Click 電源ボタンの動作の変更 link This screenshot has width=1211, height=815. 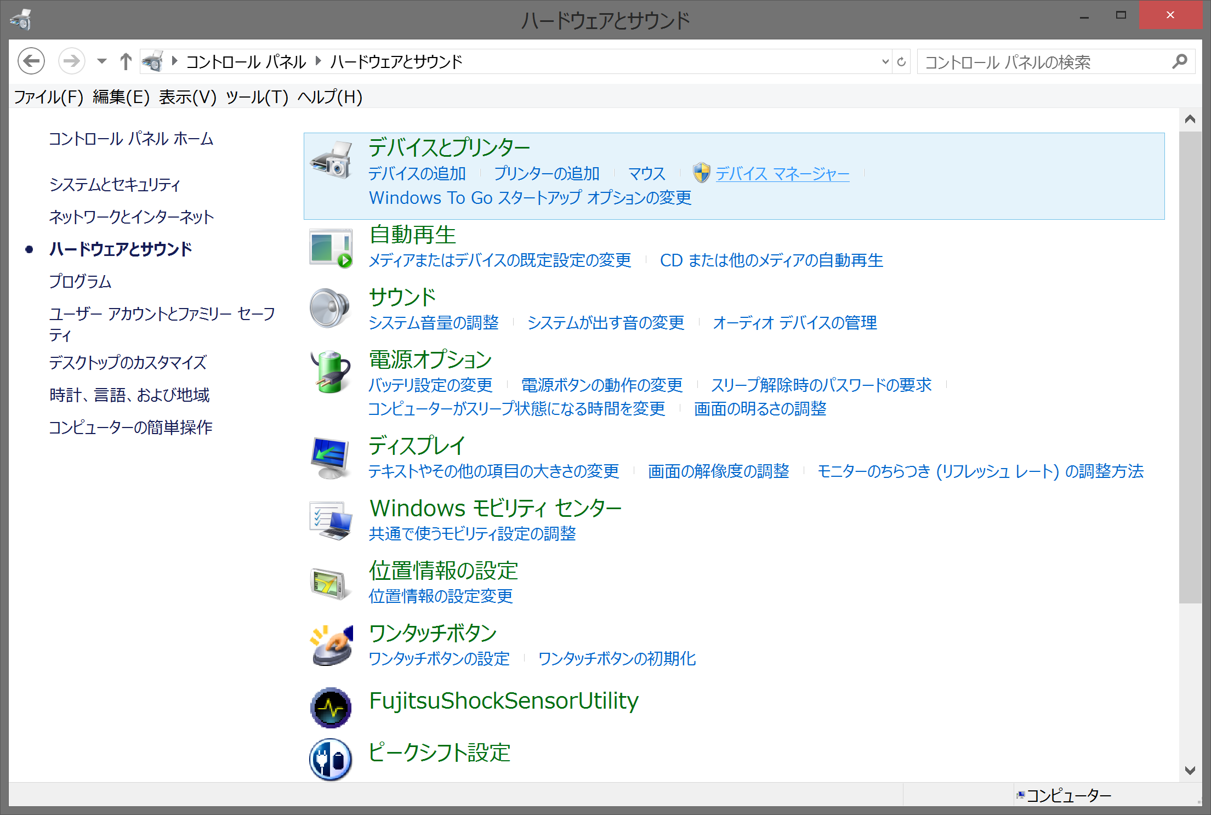click(x=602, y=385)
